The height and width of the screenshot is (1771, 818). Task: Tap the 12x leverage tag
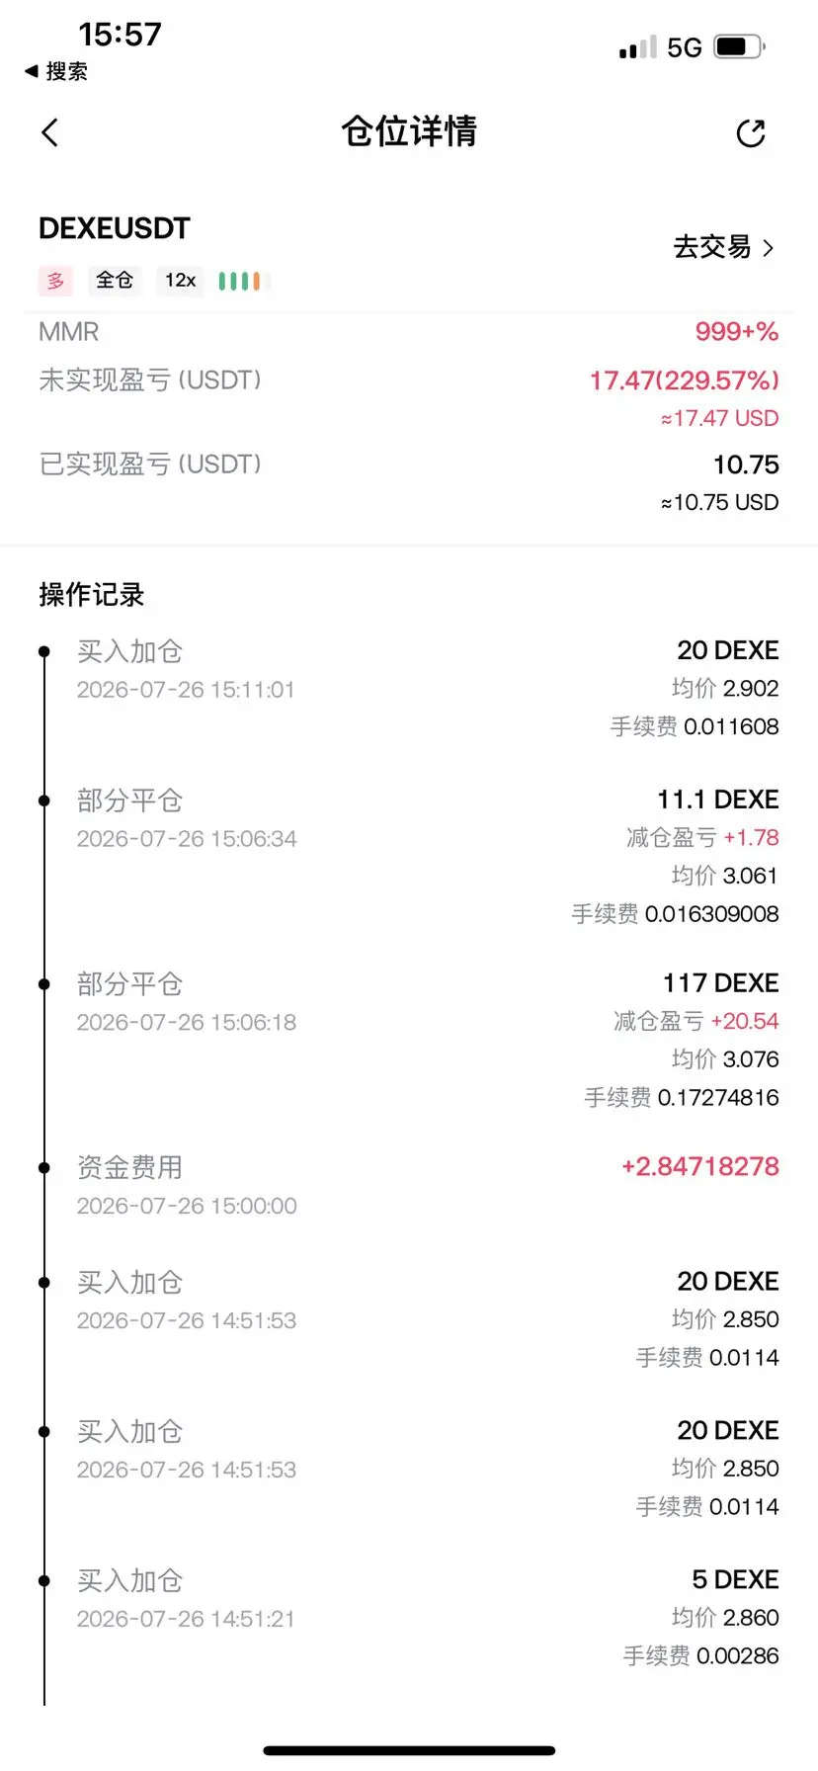click(x=181, y=281)
